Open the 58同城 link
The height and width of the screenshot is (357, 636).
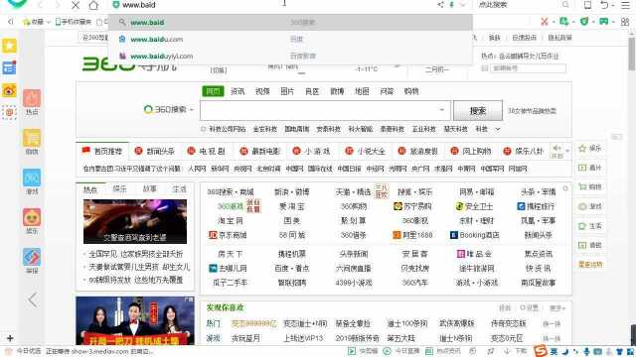click(x=291, y=235)
